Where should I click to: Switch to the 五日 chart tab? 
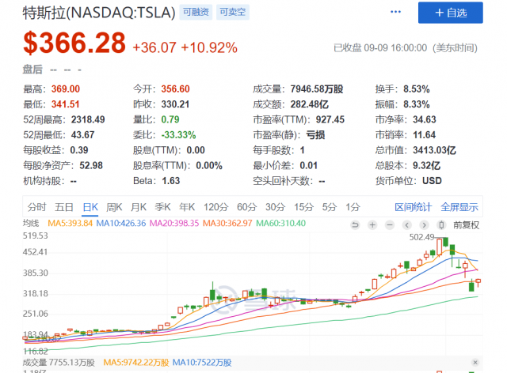pos(64,207)
